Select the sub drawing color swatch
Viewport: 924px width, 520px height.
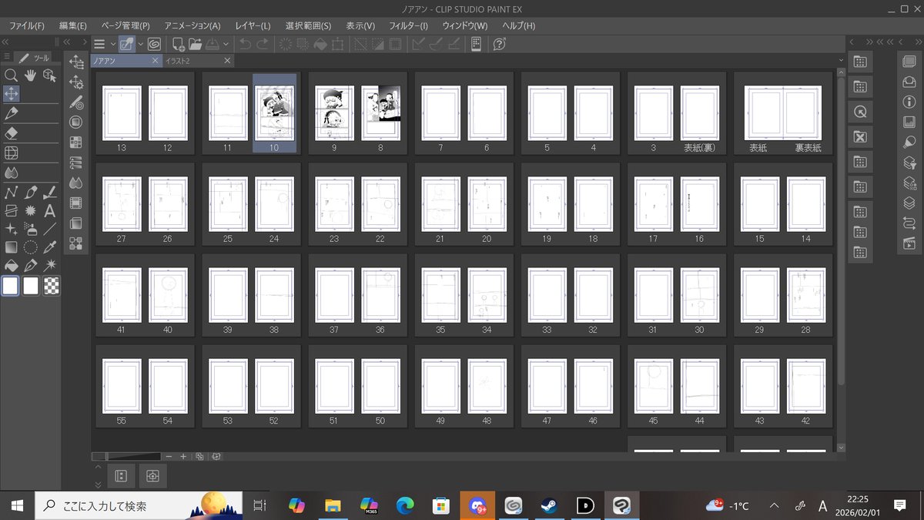tap(31, 286)
